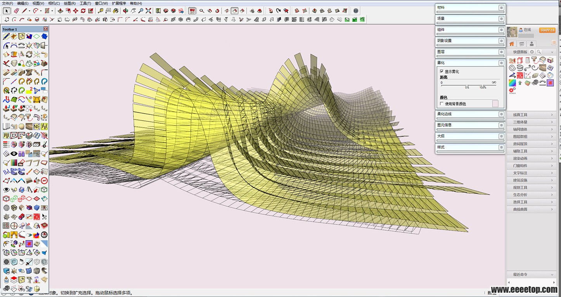Open the 文件(F) menu
Viewport: 561px width, 297px height.
pyautogui.click(x=8, y=3)
